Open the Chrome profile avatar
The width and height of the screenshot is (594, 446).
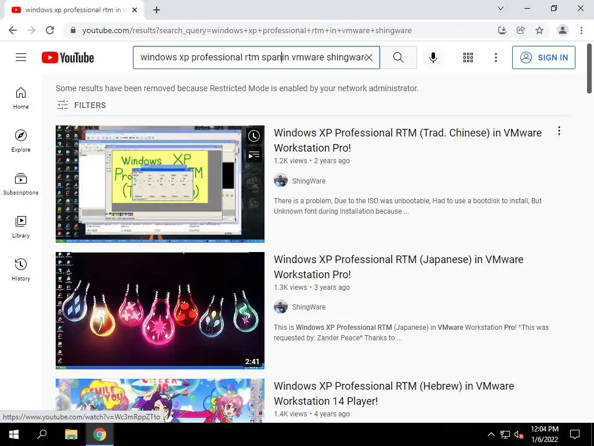(563, 30)
